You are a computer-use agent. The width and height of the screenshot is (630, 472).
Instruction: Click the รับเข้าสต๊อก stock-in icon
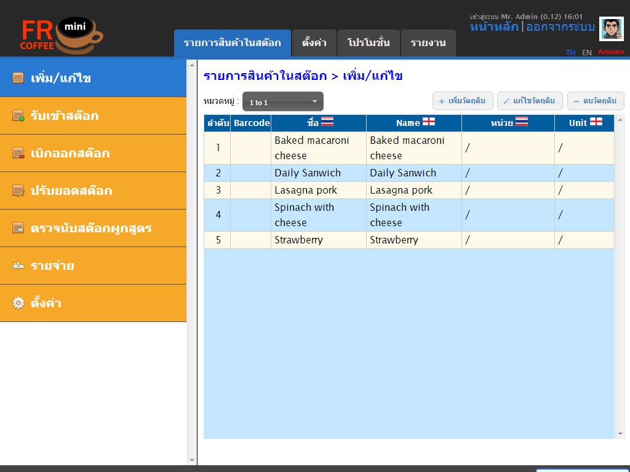18,116
